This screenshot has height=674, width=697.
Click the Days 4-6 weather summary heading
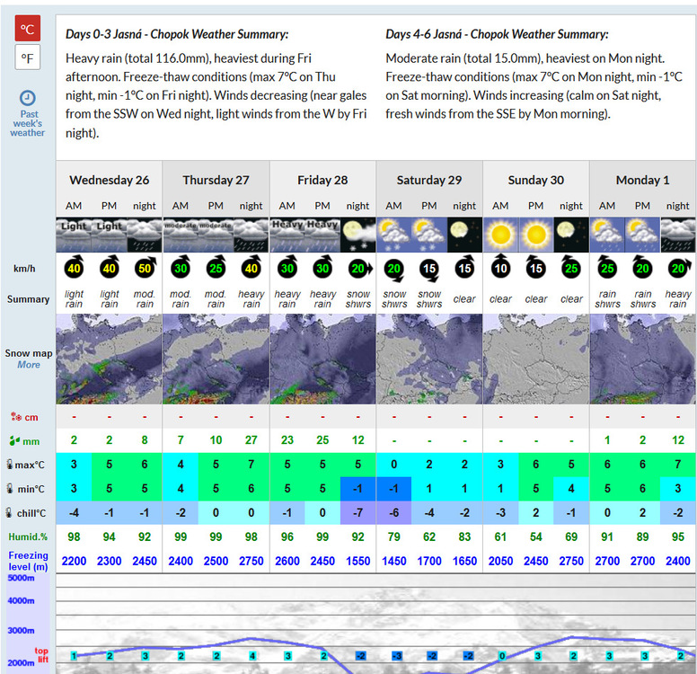497,34
